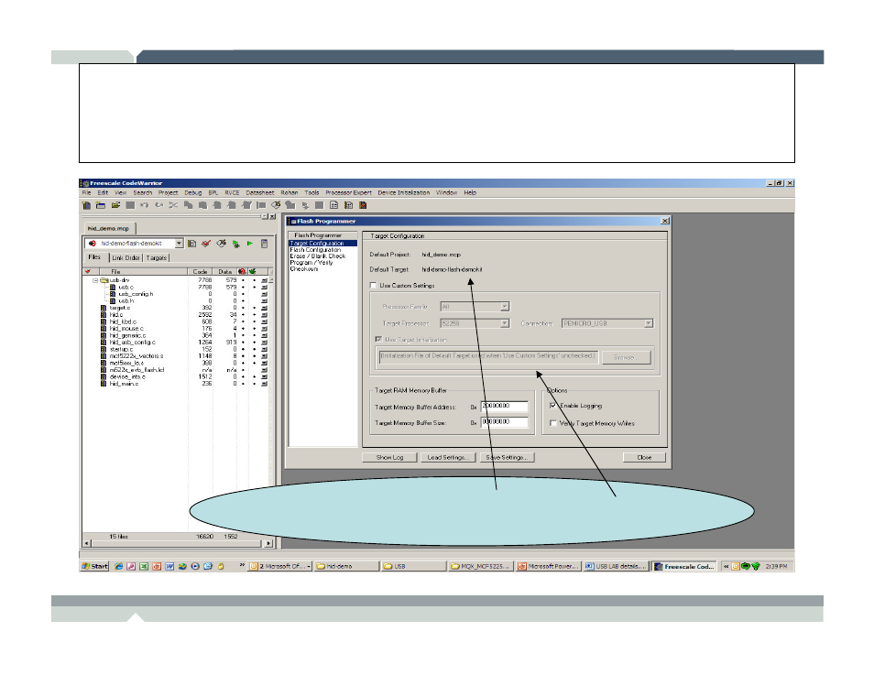Open the Project Inspector icon

point(264,244)
